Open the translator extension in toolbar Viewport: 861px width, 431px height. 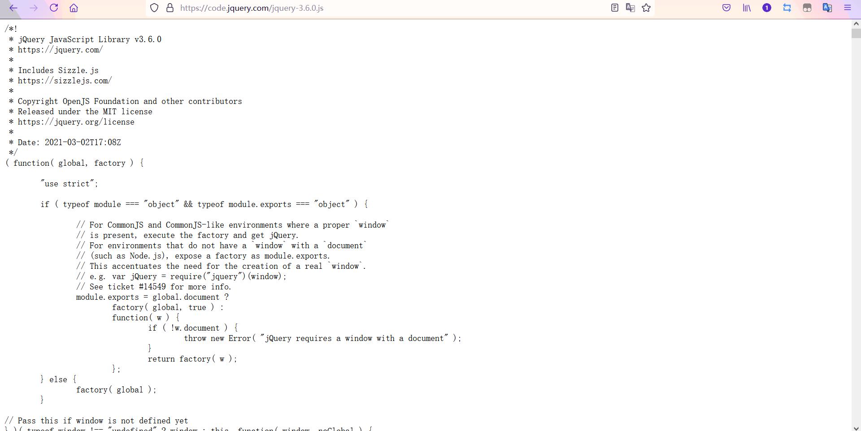click(827, 8)
